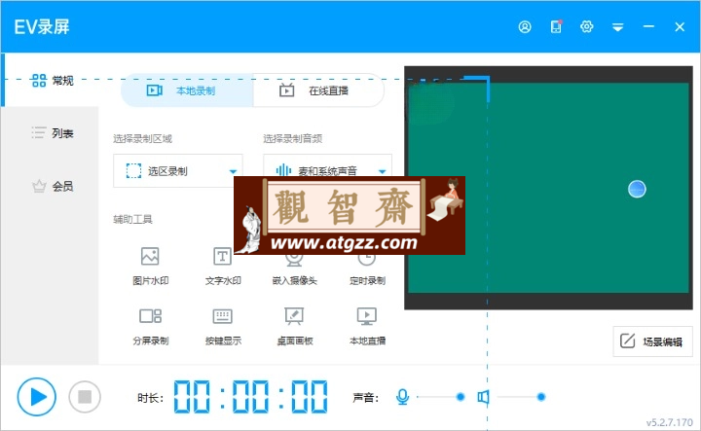Adjust the microphone volume slider handle
The height and width of the screenshot is (431, 701).
tap(461, 397)
